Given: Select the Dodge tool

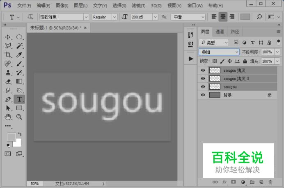Looking at the screenshot, I should coord(19,90).
